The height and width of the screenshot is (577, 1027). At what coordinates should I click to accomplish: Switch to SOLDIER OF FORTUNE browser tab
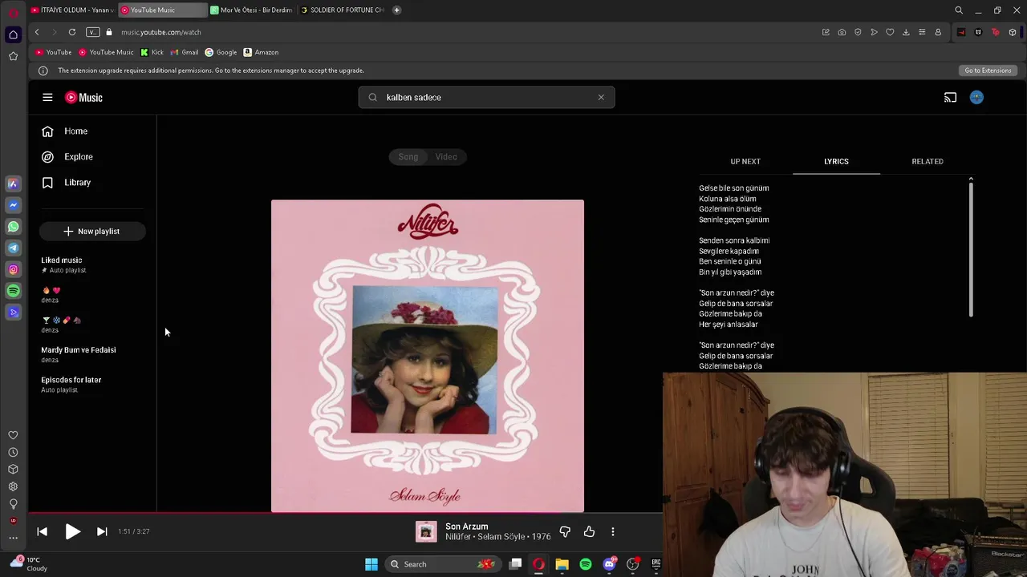(x=343, y=10)
